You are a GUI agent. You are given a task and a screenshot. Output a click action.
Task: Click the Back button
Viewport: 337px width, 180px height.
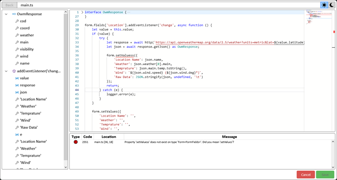pyautogui.click(x=9, y=5)
